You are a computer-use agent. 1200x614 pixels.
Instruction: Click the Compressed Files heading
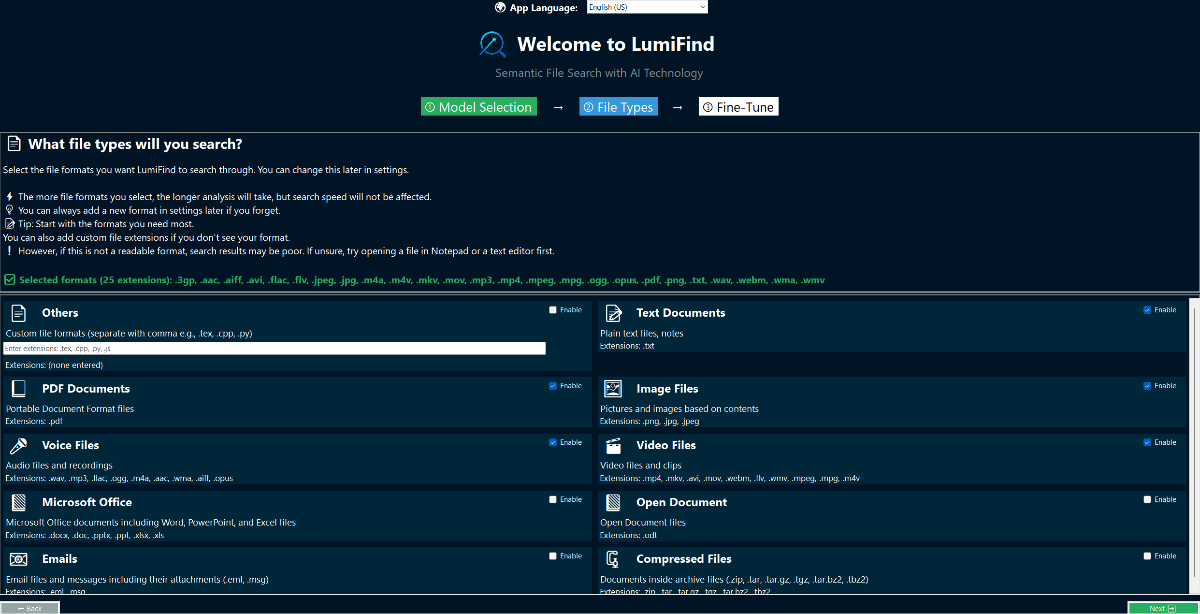(x=684, y=559)
